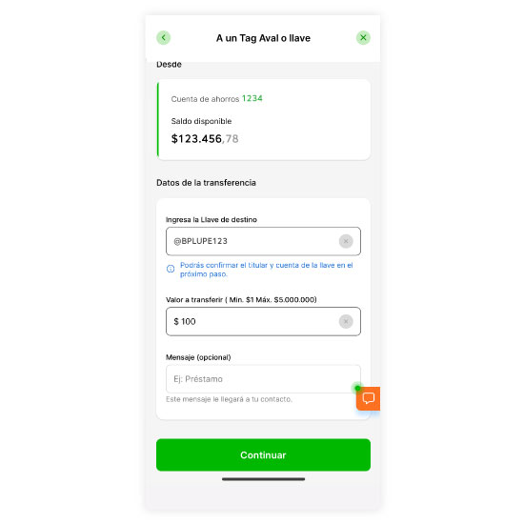
Task: Tap 'Este mensaje le llegará a tu contacto' note
Action: (230, 399)
